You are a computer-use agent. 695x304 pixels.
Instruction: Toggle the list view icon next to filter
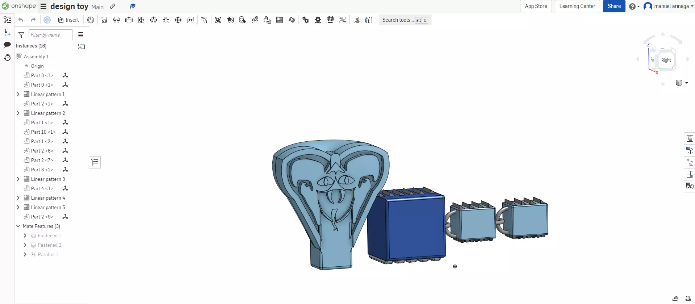(x=80, y=35)
